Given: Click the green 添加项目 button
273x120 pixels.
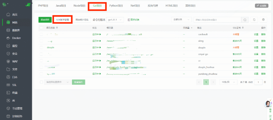Looking at the screenshot, I should click(x=45, y=20).
